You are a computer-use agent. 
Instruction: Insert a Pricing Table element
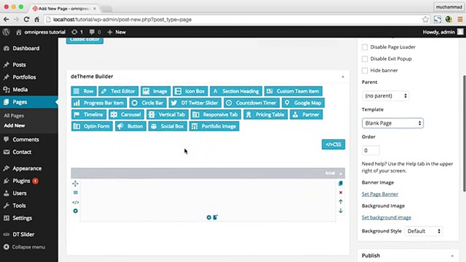click(266, 115)
